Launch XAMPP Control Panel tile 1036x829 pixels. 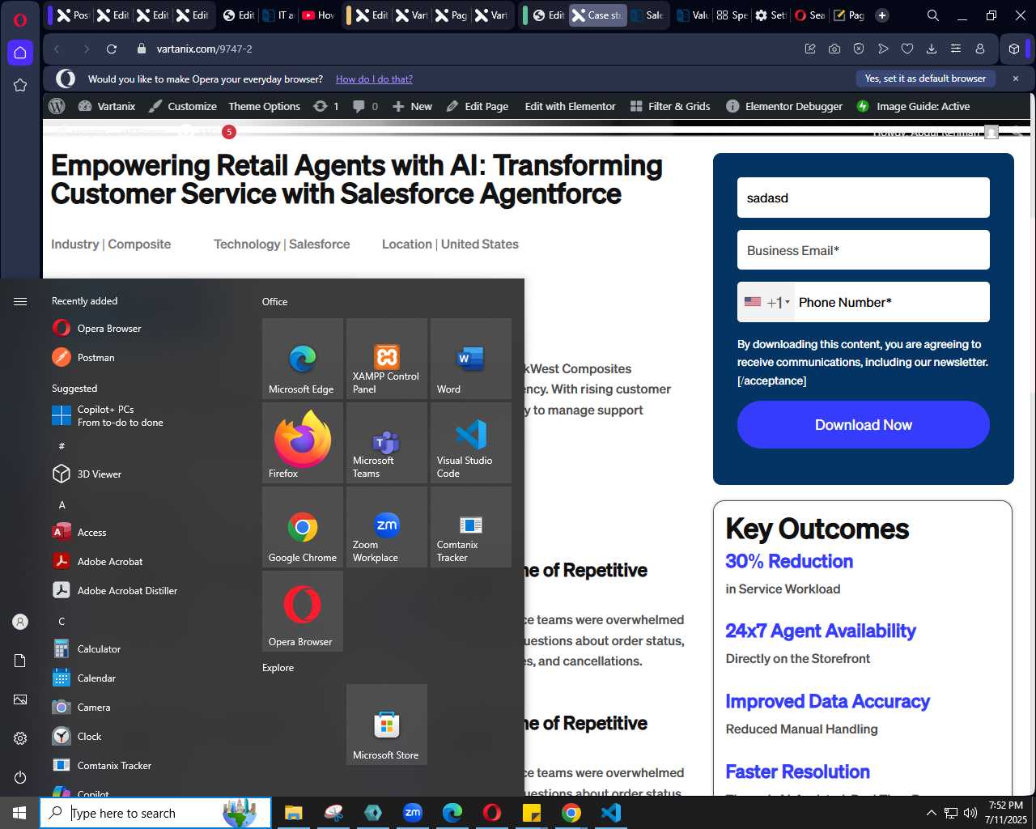click(x=387, y=359)
